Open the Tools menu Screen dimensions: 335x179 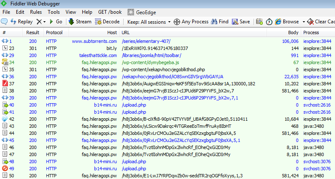tap(53, 12)
